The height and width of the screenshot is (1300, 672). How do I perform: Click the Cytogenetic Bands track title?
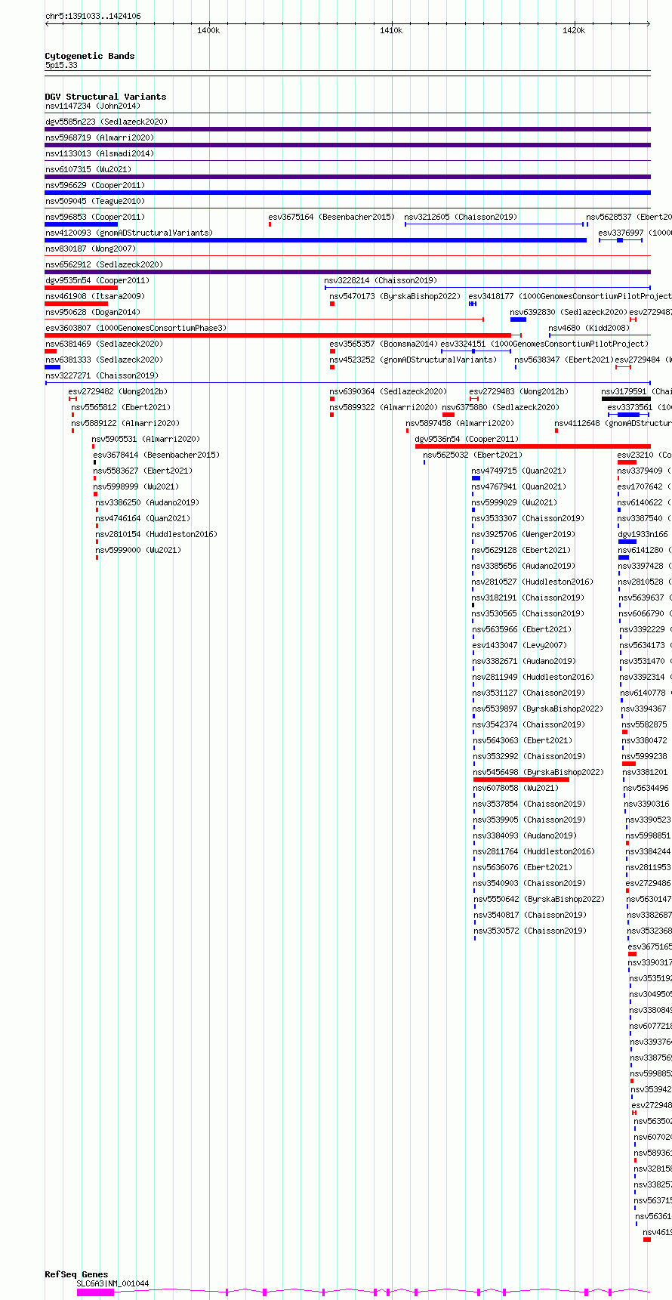point(90,56)
